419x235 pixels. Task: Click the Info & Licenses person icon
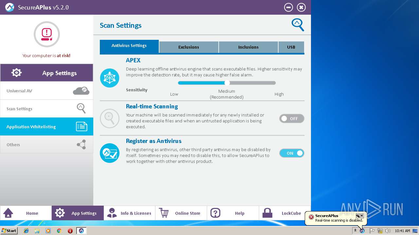point(112,213)
